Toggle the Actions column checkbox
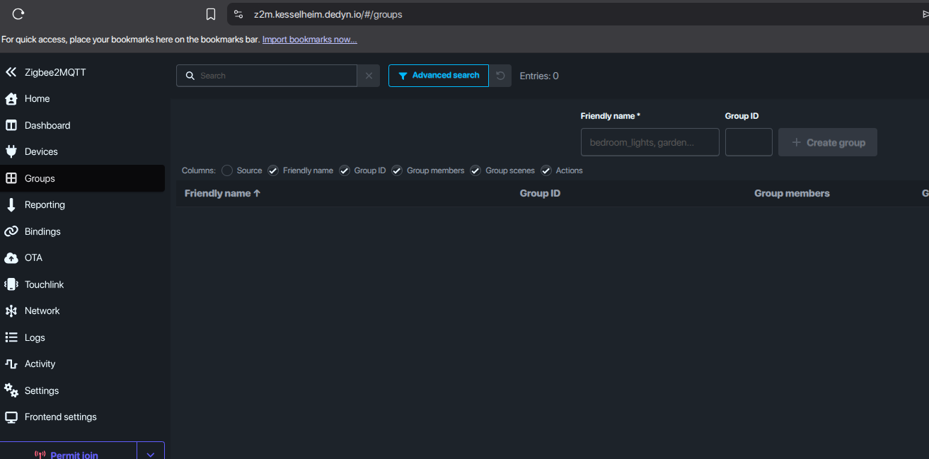 point(546,170)
